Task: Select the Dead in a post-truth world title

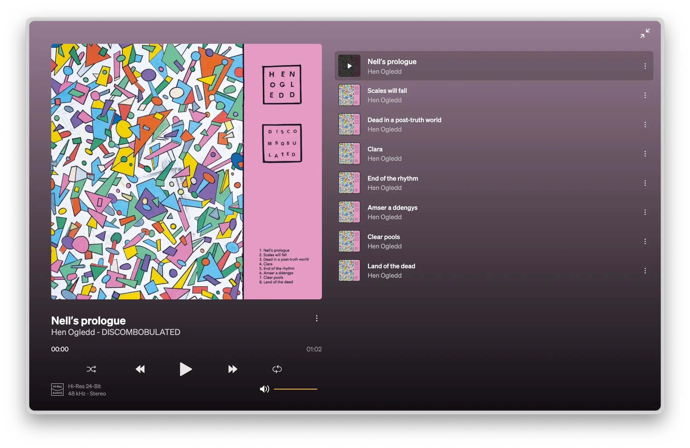Action: pos(404,120)
